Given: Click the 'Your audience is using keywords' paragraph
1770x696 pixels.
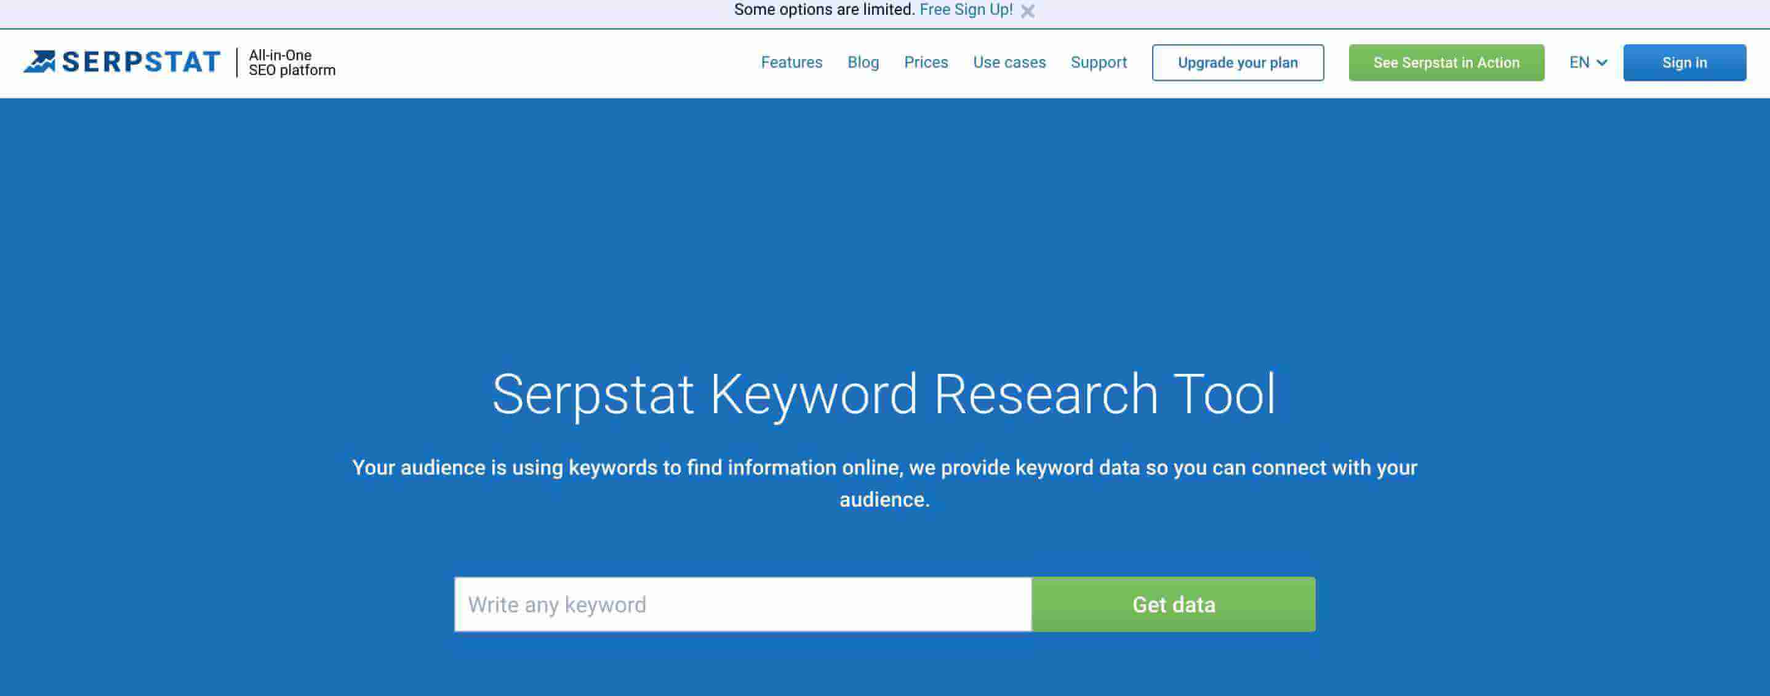Looking at the screenshot, I should click(884, 483).
